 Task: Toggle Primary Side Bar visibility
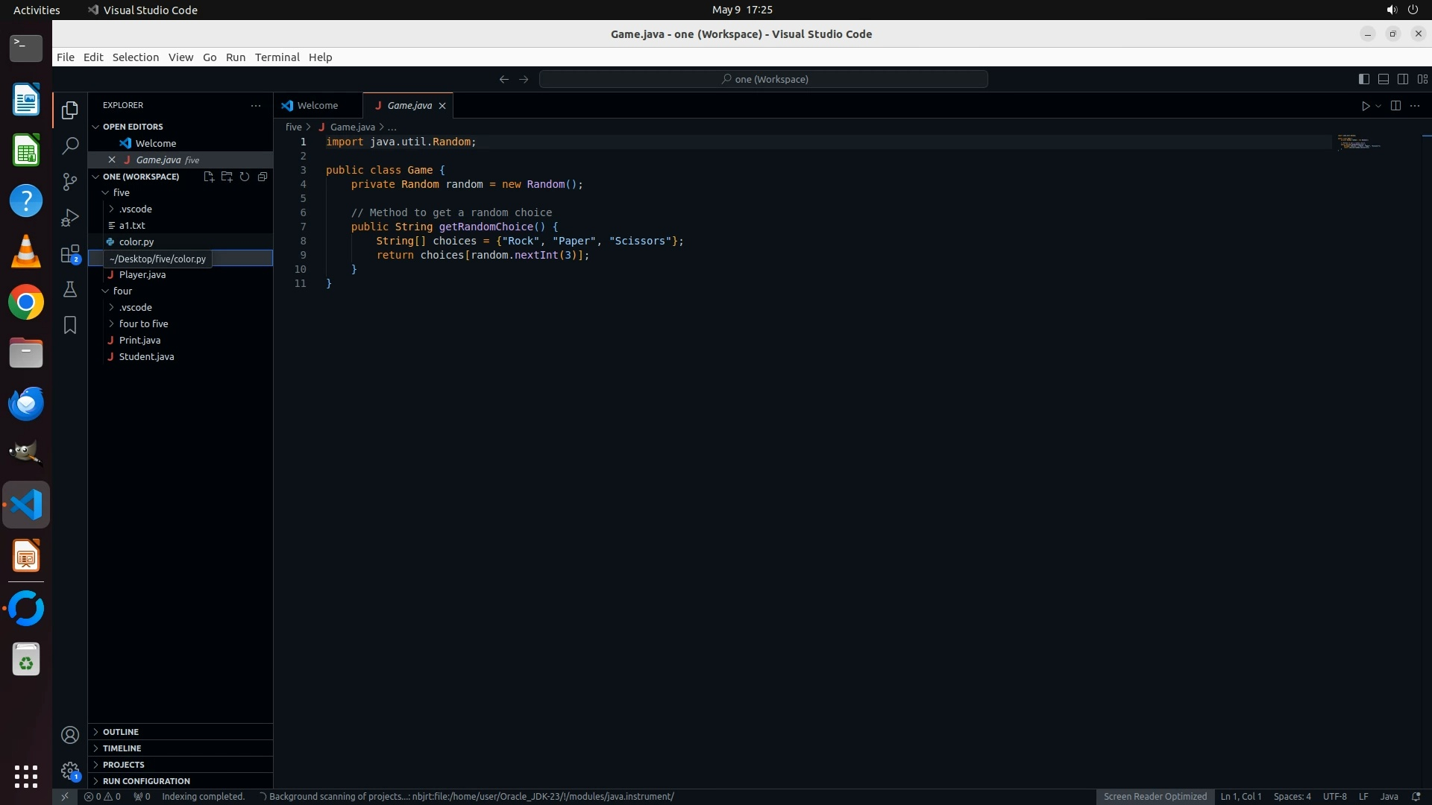point(1363,79)
